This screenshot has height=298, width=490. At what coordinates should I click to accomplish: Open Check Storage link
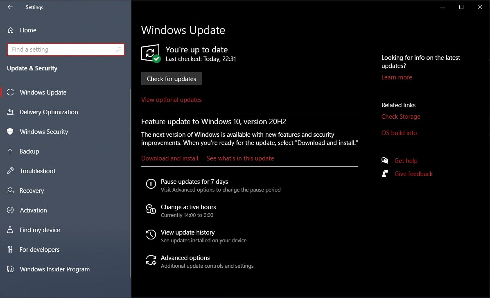pyautogui.click(x=401, y=117)
